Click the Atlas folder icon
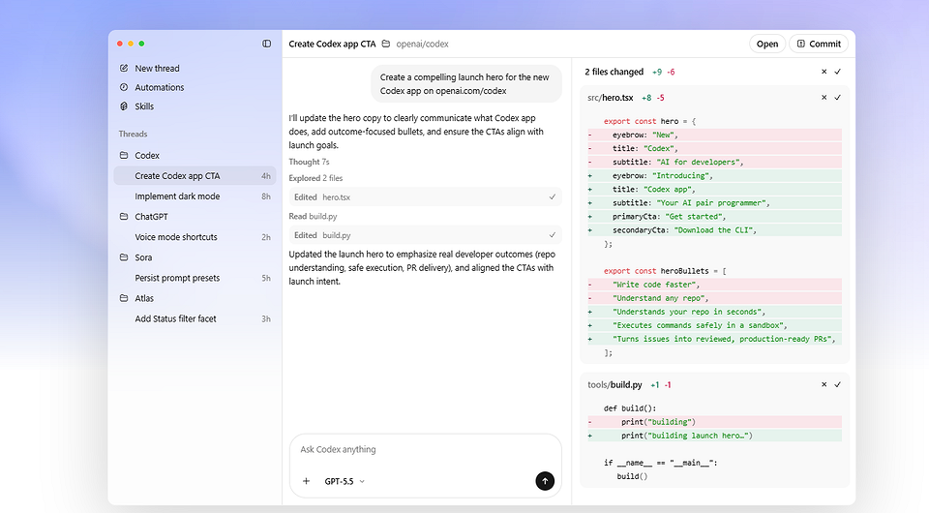Image resolution: width=929 pixels, height=513 pixels. coord(124,298)
